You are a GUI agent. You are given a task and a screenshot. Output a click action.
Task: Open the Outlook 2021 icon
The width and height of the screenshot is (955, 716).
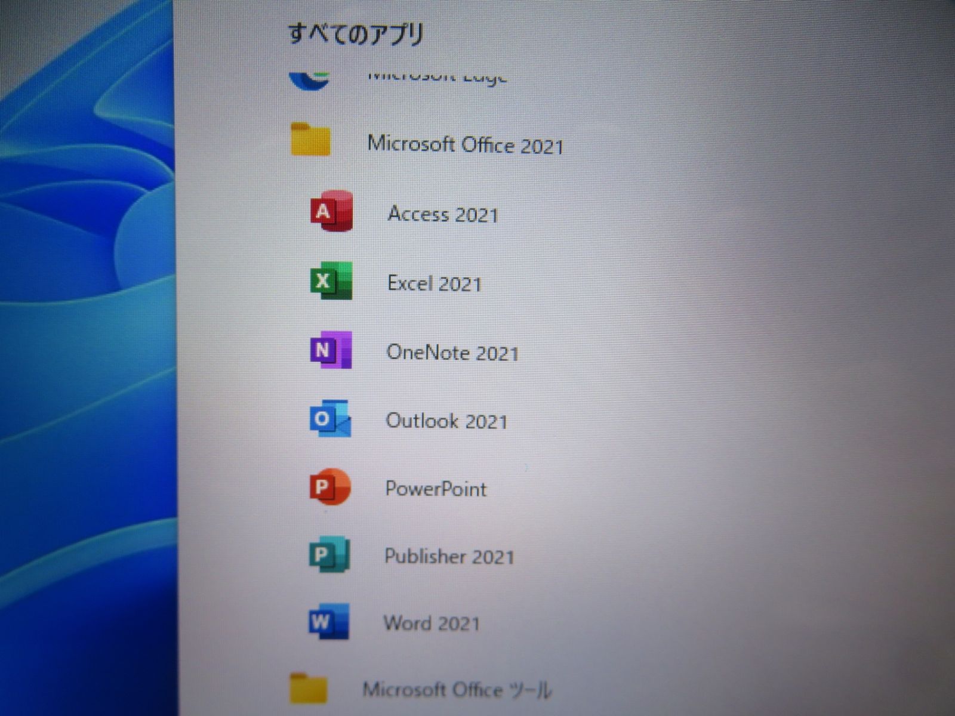click(330, 419)
